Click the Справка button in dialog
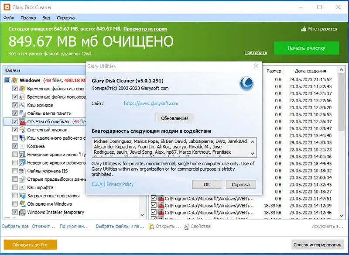Image resolution: width=349 pixels, height=255 pixels. tap(241, 184)
